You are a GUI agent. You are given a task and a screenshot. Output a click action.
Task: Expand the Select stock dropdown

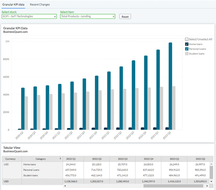[x=29, y=16]
